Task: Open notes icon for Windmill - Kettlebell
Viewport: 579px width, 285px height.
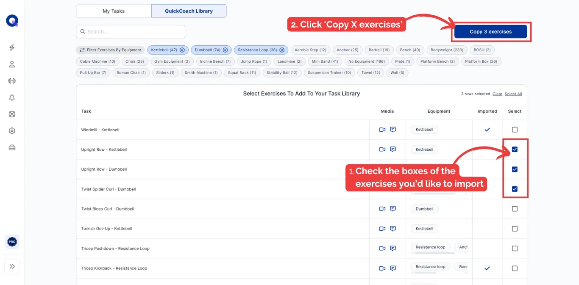Action: coord(393,130)
